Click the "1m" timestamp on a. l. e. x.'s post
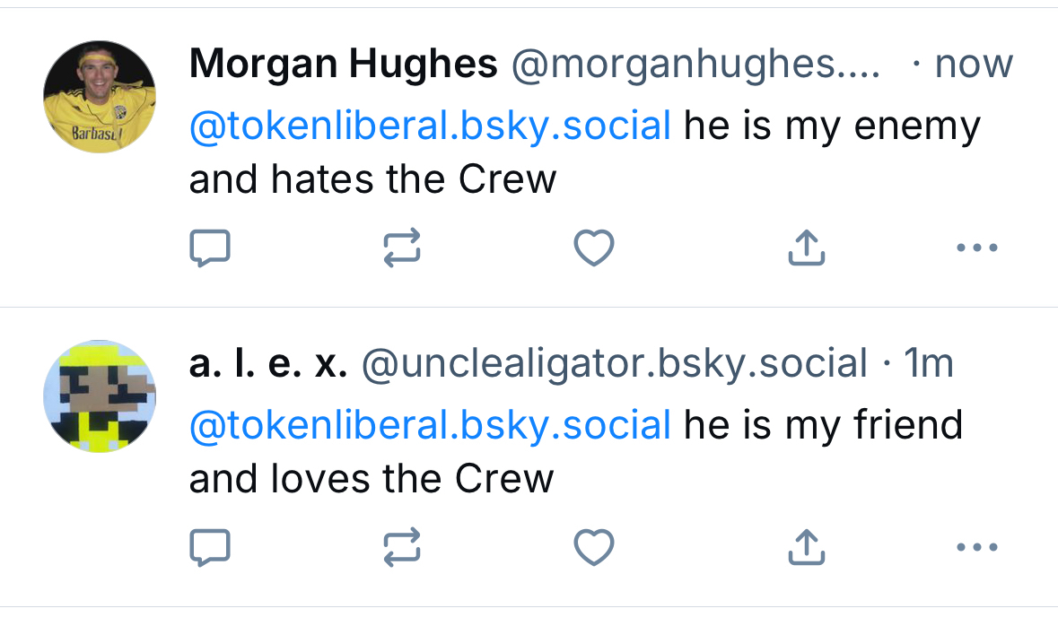The height and width of the screenshot is (626, 1058). pos(928,363)
